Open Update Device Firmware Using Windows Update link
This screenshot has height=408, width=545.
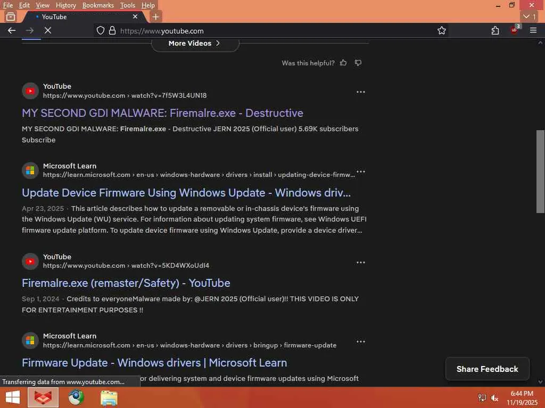pos(186,193)
